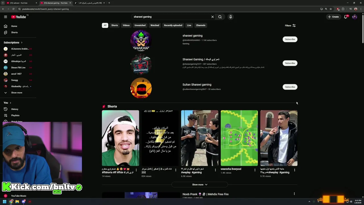The width and height of the screenshot is (364, 205).
Task: Select the Channels filter chip
Action: point(201,25)
